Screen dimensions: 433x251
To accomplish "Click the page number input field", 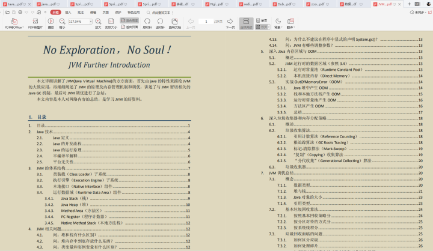I will click(206, 22).
